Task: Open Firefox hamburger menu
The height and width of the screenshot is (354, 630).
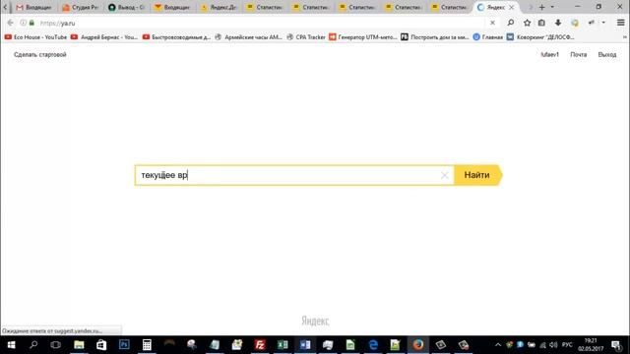Action: tap(621, 23)
